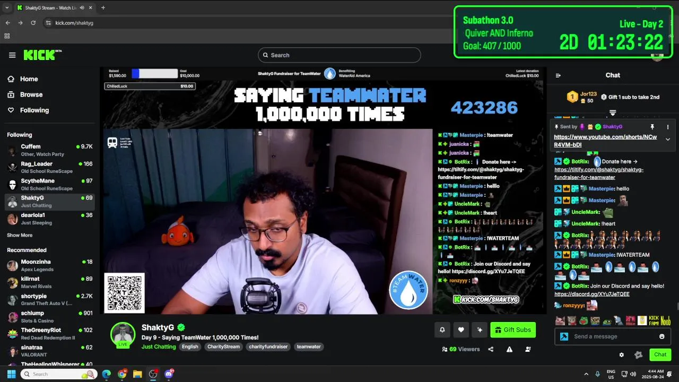Open the tiltify fundraiser link in chat
679x382 pixels.
point(599,173)
